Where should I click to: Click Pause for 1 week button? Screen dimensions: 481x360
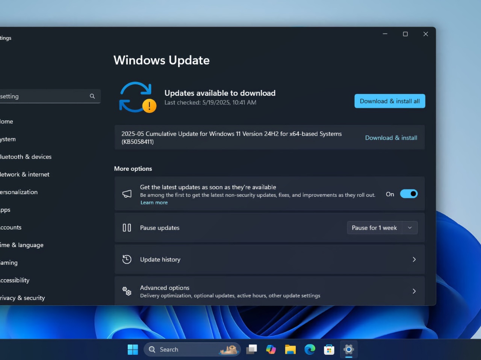click(x=374, y=228)
